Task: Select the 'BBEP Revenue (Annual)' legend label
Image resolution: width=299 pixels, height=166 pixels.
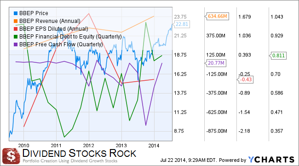Action: 50,21
